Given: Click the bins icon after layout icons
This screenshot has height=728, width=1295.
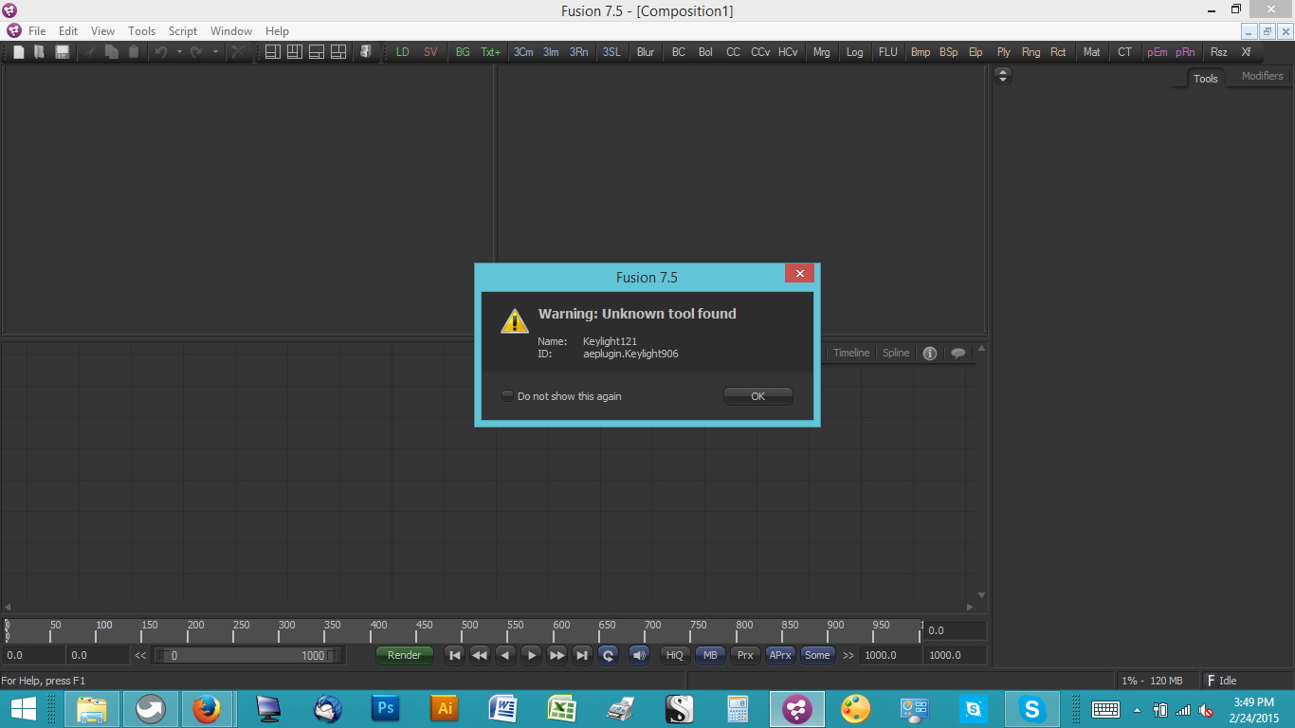Looking at the screenshot, I should click(366, 52).
